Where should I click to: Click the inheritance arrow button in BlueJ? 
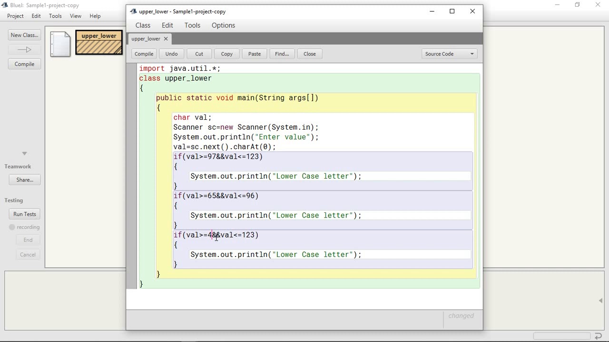pyautogui.click(x=24, y=49)
